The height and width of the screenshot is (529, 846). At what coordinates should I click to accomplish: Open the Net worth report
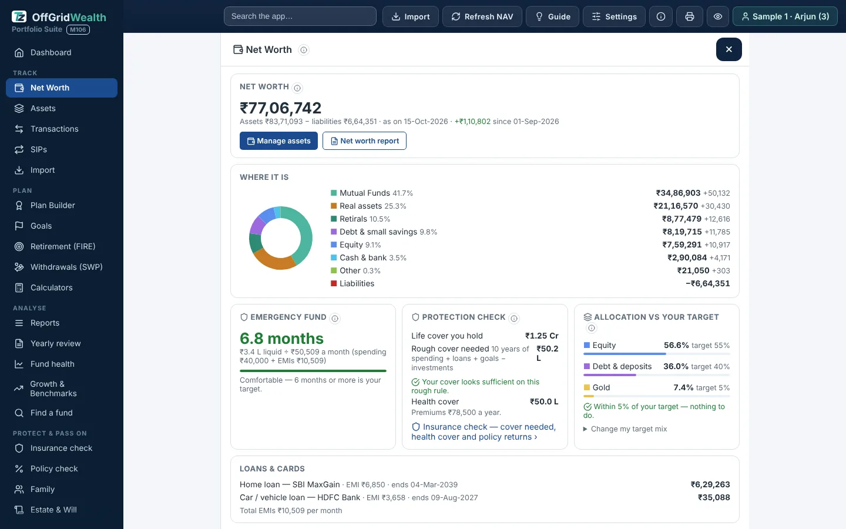coord(364,141)
